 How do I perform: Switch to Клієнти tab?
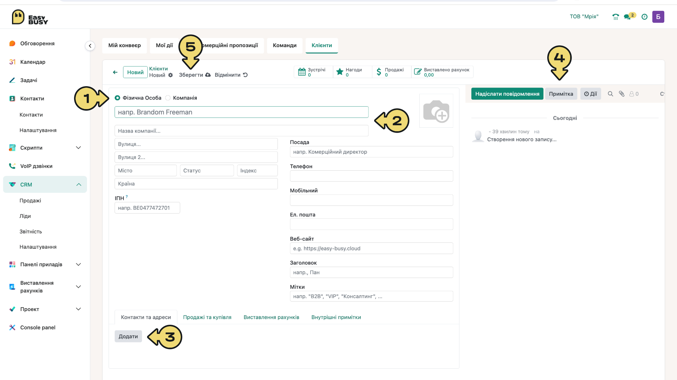click(322, 45)
